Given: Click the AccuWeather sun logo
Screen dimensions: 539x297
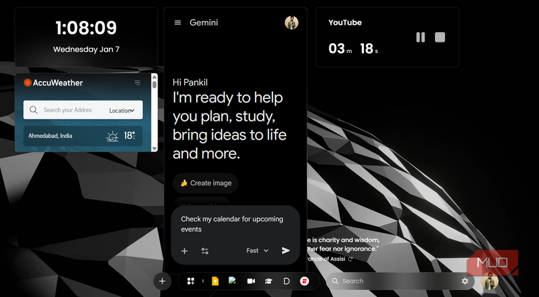Looking at the screenshot, I should coord(27,83).
